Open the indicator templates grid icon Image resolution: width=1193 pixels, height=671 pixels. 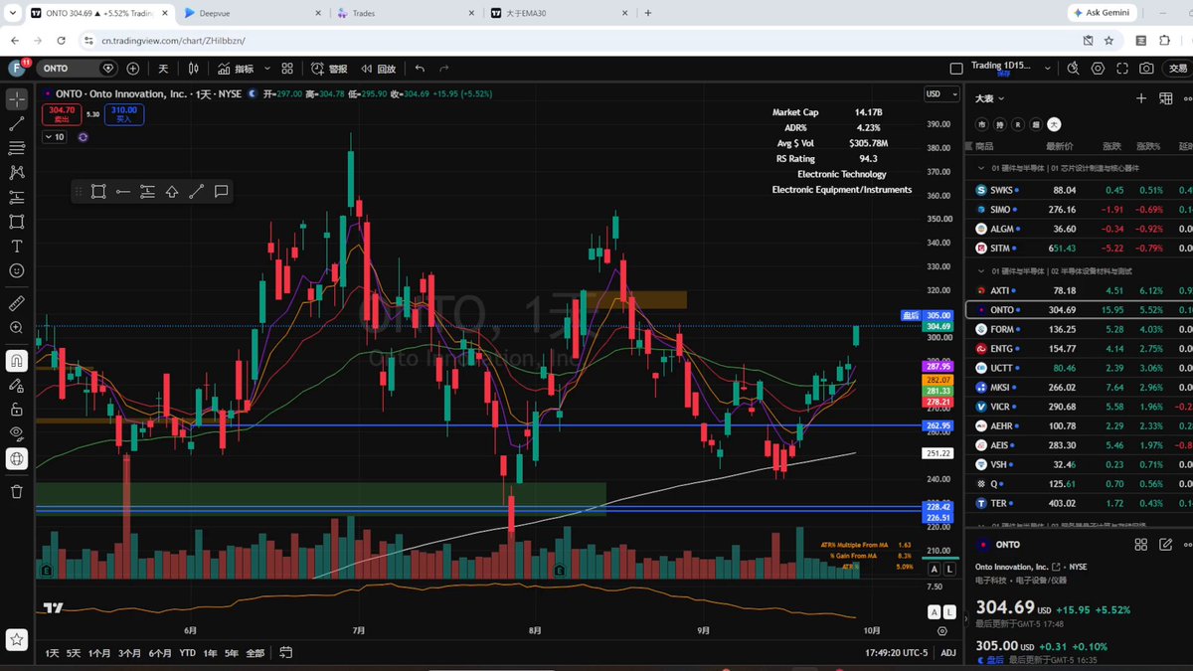[287, 69]
